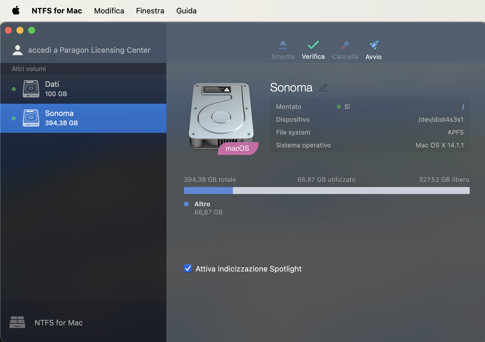Screen dimensions: 485x342
Task: Click the File system label
Action: click(x=293, y=132)
